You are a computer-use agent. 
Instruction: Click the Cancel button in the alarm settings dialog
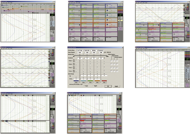click(116, 86)
